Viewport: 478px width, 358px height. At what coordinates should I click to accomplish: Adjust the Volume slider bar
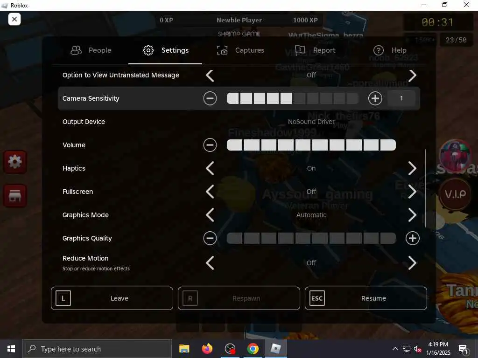pos(311,145)
